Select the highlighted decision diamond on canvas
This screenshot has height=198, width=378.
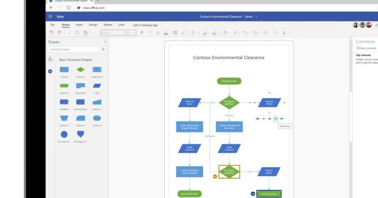[229, 172]
